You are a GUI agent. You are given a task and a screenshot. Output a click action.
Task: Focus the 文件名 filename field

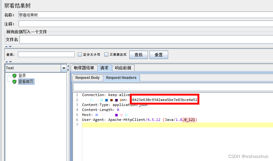[x=146, y=39]
